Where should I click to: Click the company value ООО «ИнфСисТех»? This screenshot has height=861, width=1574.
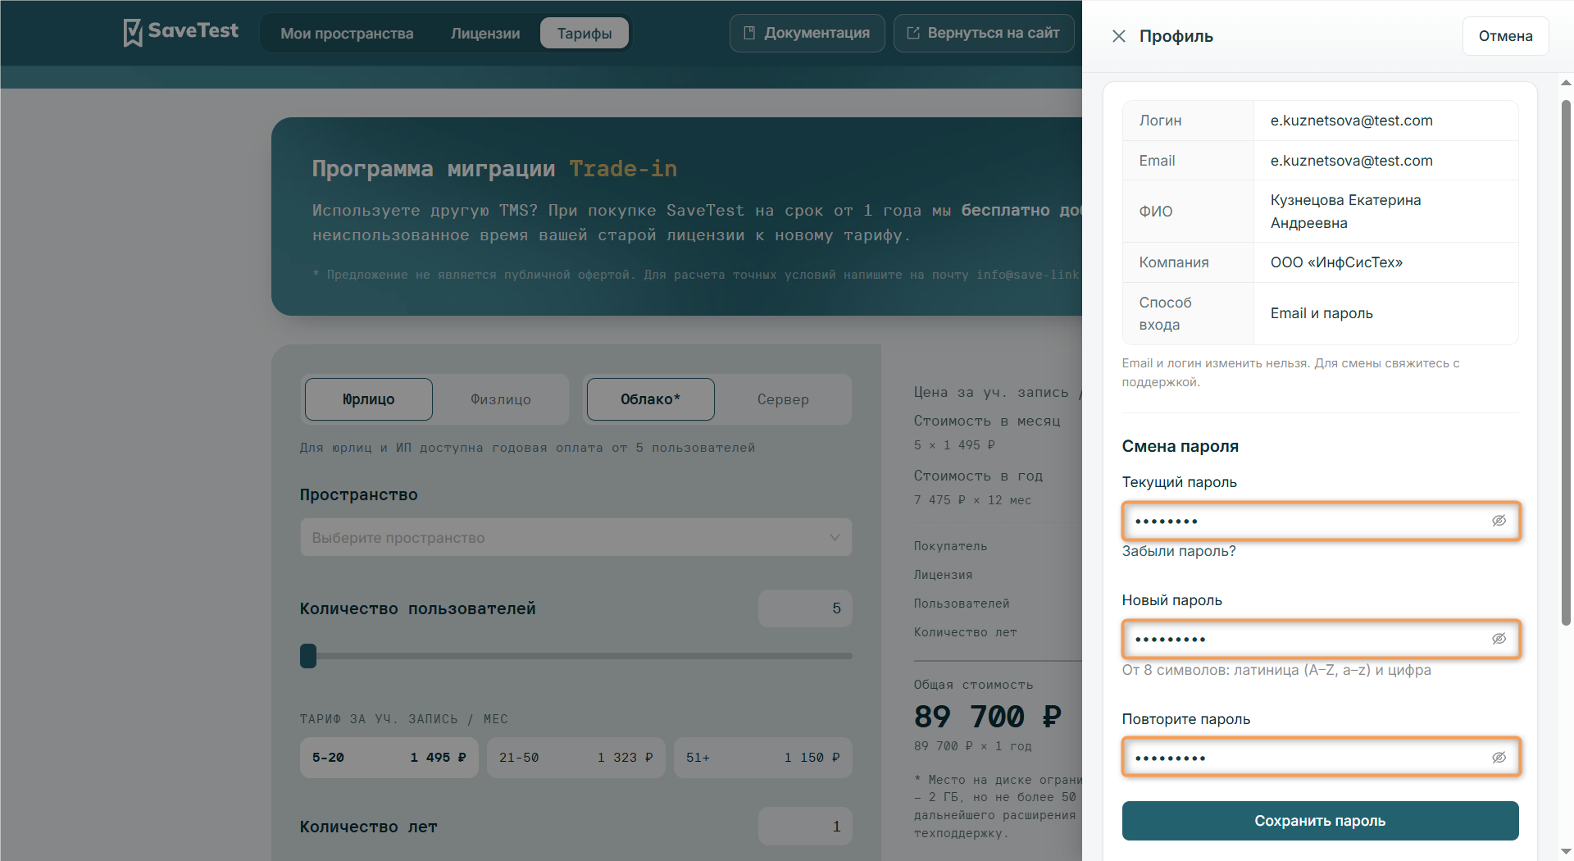(x=1336, y=262)
